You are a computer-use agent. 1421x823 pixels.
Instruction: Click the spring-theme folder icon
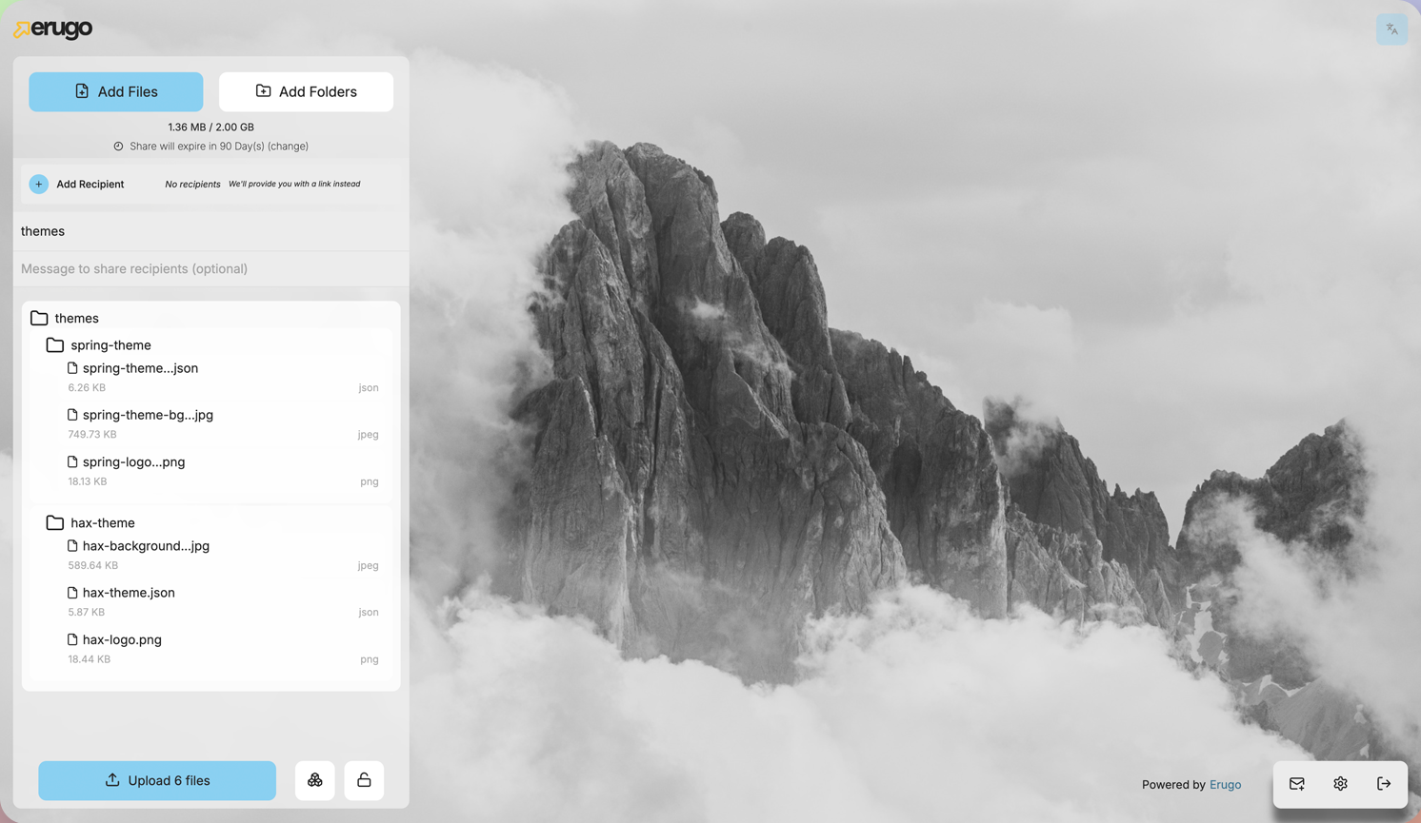click(55, 345)
